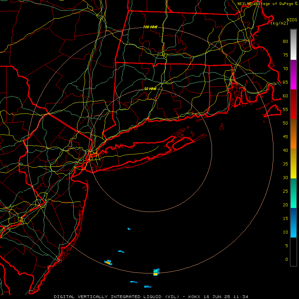Click the '45' value on the color scale
Image resolution: width=299 pixels, height=299 pixels.
[x=285, y=137]
